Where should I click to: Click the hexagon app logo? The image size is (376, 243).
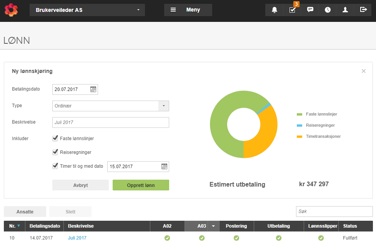coord(11,10)
